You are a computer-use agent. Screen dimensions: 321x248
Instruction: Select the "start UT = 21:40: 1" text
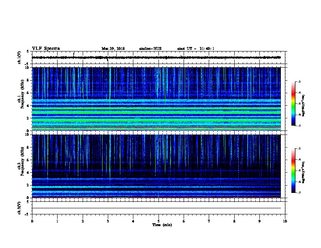[196, 49]
